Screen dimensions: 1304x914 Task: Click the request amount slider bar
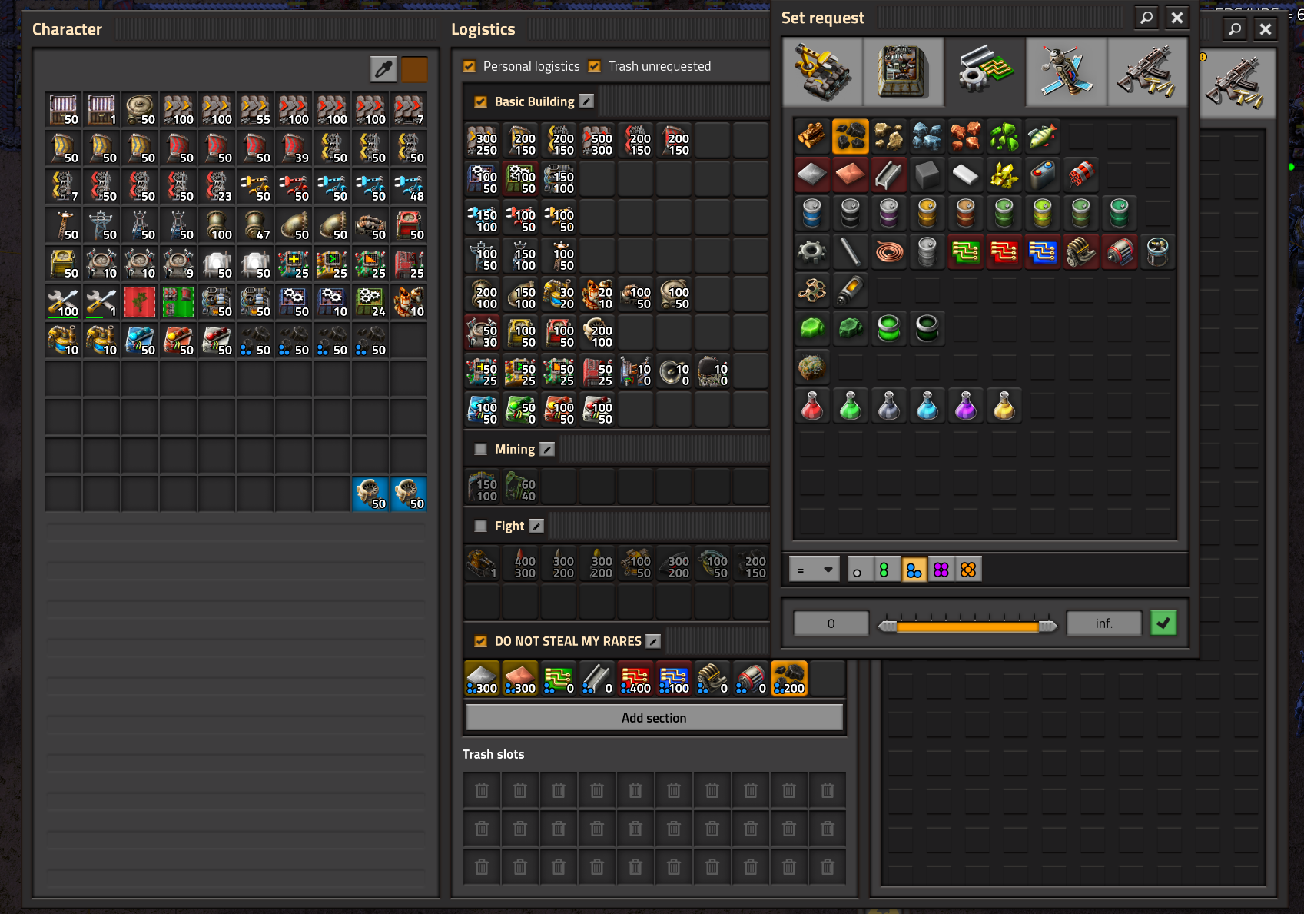click(x=967, y=627)
